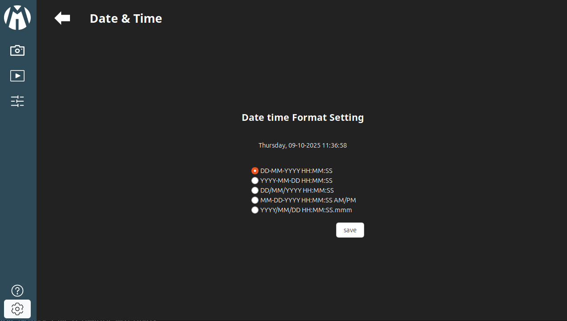Screen dimensions: 567x321
Task: Open the adjustment sliders panel
Action: coord(17,101)
